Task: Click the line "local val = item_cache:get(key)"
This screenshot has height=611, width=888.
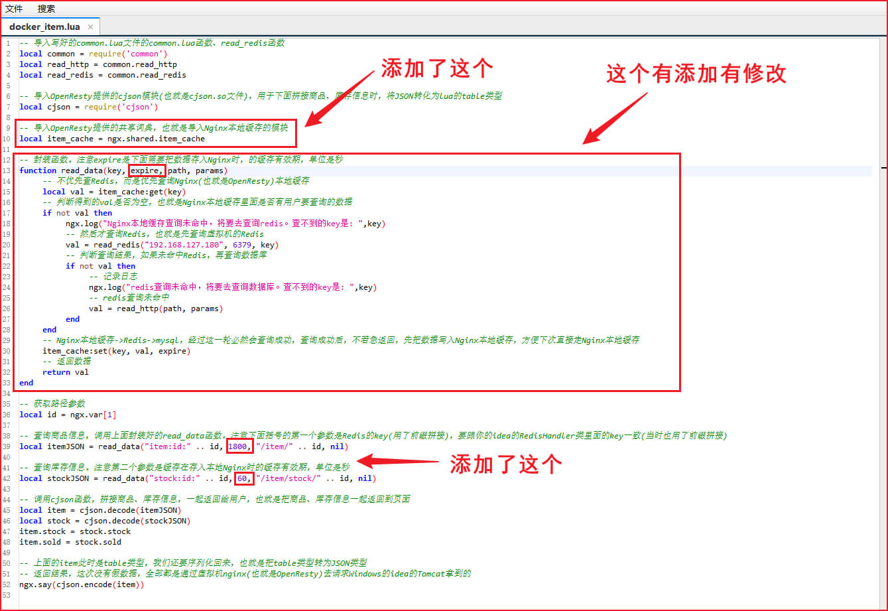Action: pos(114,192)
